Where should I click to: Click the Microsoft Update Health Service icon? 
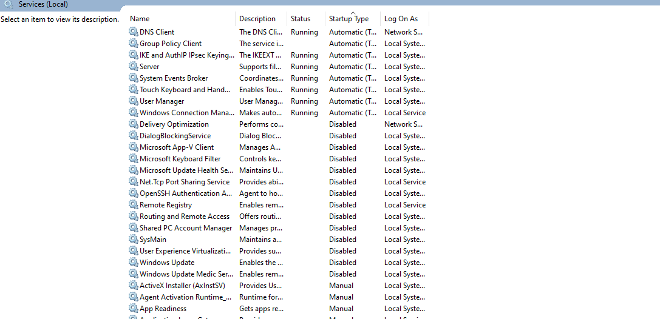(x=134, y=170)
